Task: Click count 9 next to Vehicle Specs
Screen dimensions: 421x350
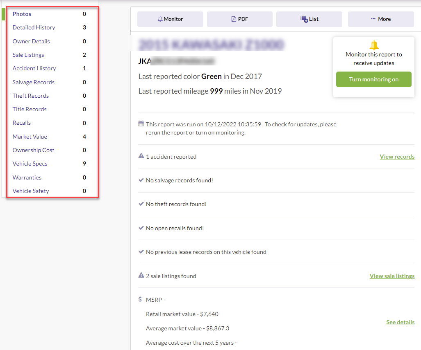Action: 84,164
